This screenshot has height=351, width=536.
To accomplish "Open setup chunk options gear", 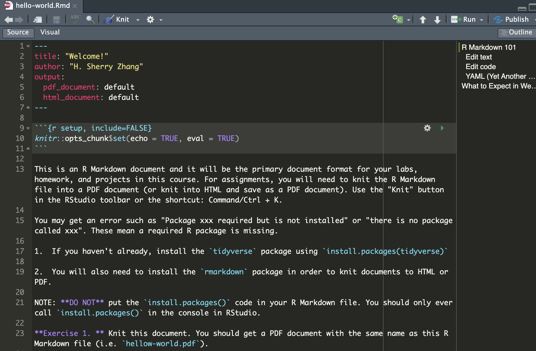I will [x=427, y=128].
